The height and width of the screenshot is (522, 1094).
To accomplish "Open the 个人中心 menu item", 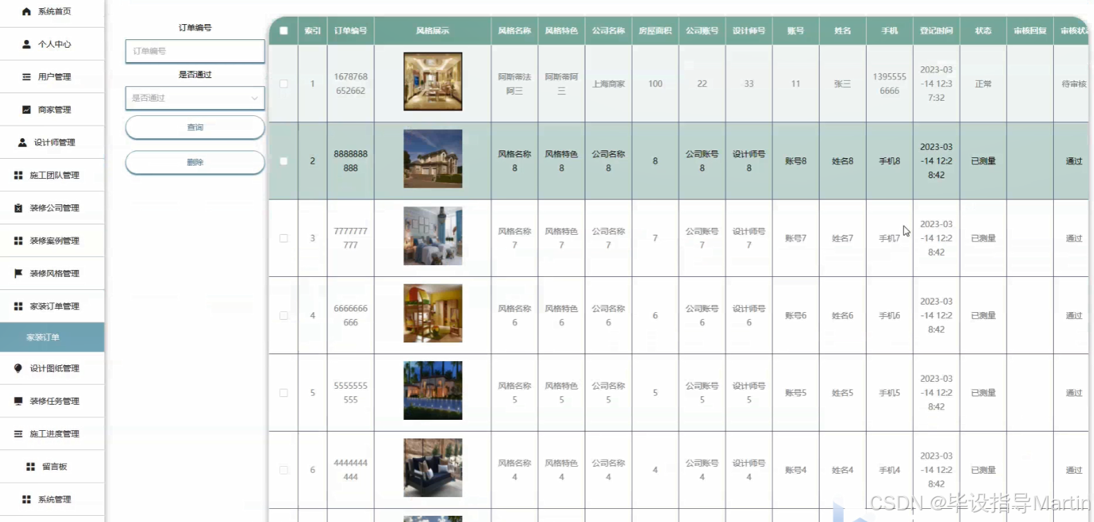I will tap(52, 44).
